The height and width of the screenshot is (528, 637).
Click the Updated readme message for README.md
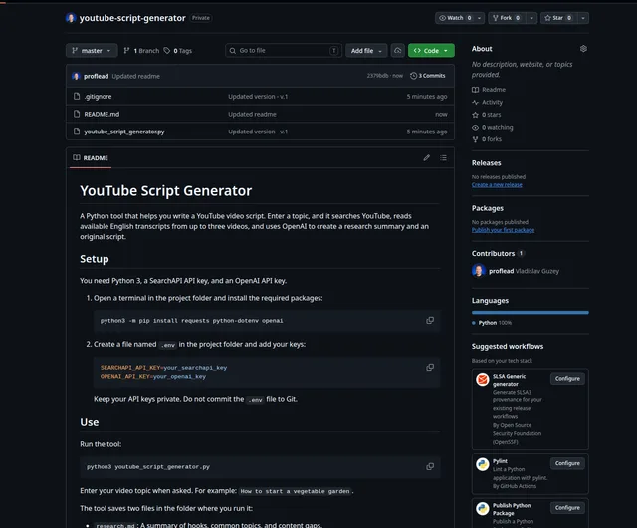click(x=252, y=114)
